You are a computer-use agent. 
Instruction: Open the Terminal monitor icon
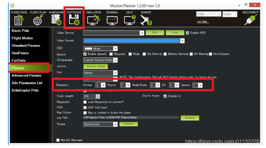click(112, 21)
